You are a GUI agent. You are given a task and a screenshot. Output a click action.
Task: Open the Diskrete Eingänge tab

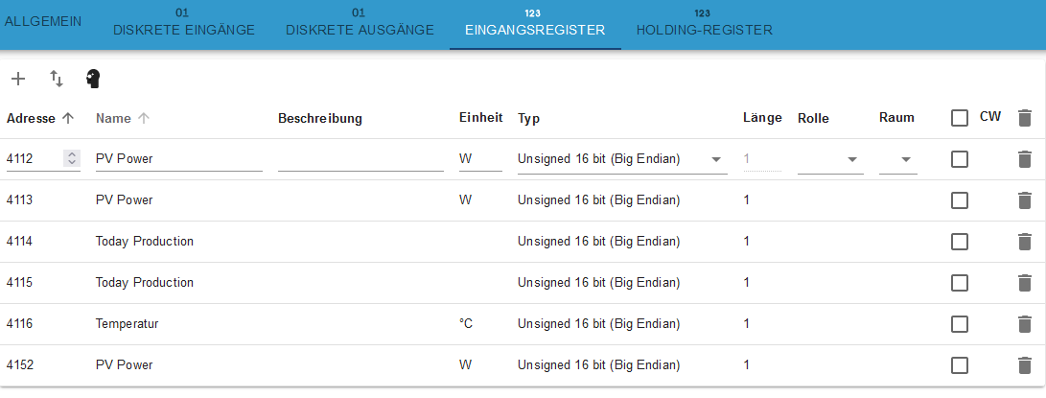pyautogui.click(x=183, y=25)
